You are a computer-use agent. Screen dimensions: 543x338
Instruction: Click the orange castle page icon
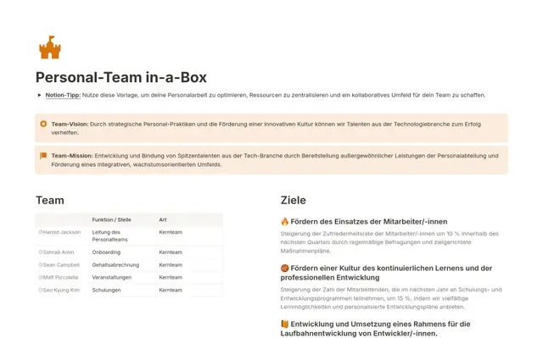click(50, 47)
